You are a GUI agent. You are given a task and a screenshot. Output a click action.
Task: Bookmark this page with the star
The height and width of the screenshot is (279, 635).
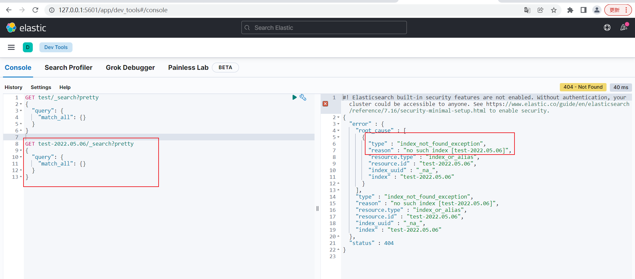click(x=554, y=10)
